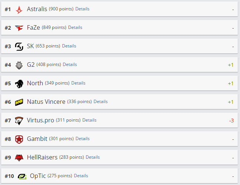View Details for G2 points
240x185 pixels.
(70, 65)
